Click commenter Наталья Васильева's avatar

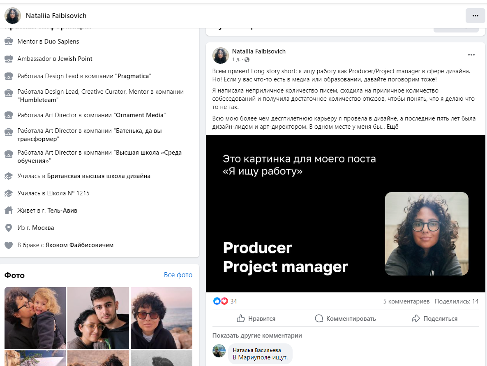[x=219, y=351]
